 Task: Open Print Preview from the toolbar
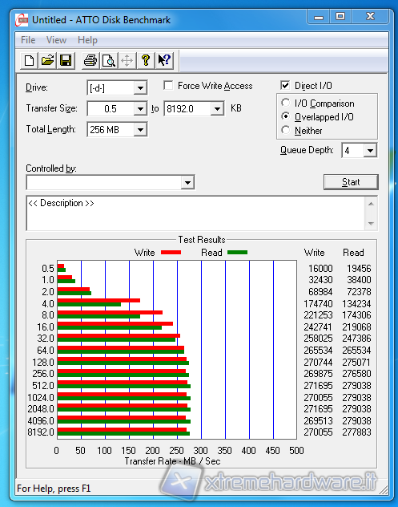109,60
